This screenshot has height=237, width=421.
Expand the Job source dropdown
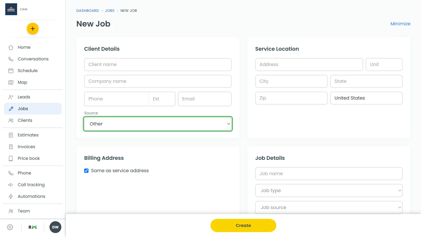click(329, 208)
